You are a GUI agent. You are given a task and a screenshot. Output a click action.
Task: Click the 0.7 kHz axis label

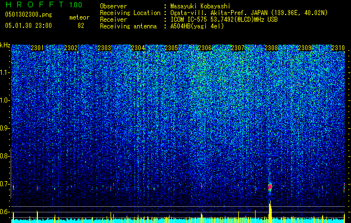[x=4, y=184]
